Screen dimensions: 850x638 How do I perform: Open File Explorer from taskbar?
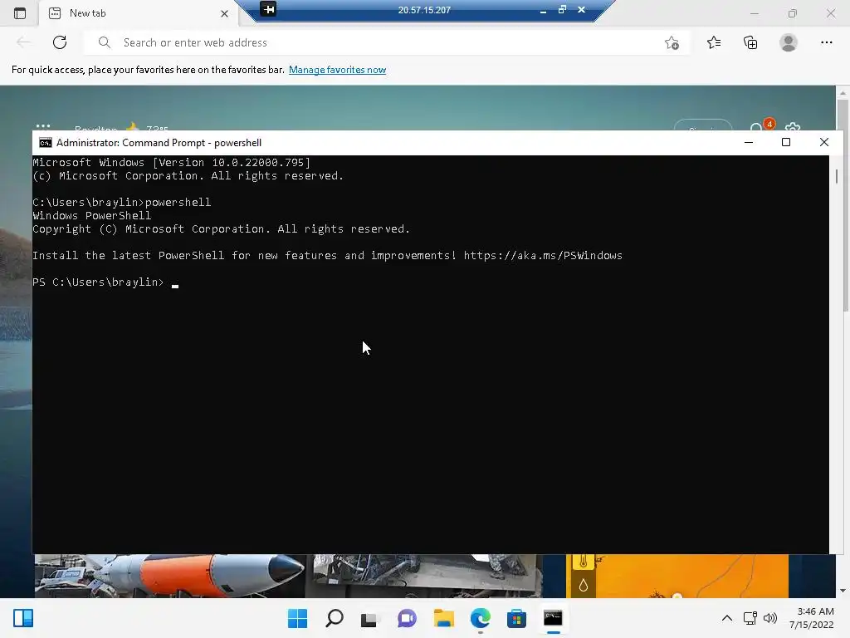click(x=443, y=618)
